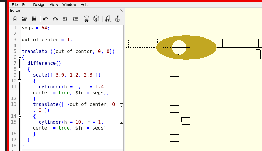This screenshot has height=151, width=262.
Task: Click 'cylinder(h = 1, r = 1.4,' on line 11
Action: 72,87
